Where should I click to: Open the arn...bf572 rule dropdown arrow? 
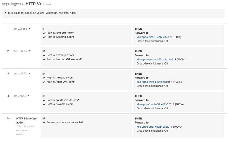tap(29, 73)
